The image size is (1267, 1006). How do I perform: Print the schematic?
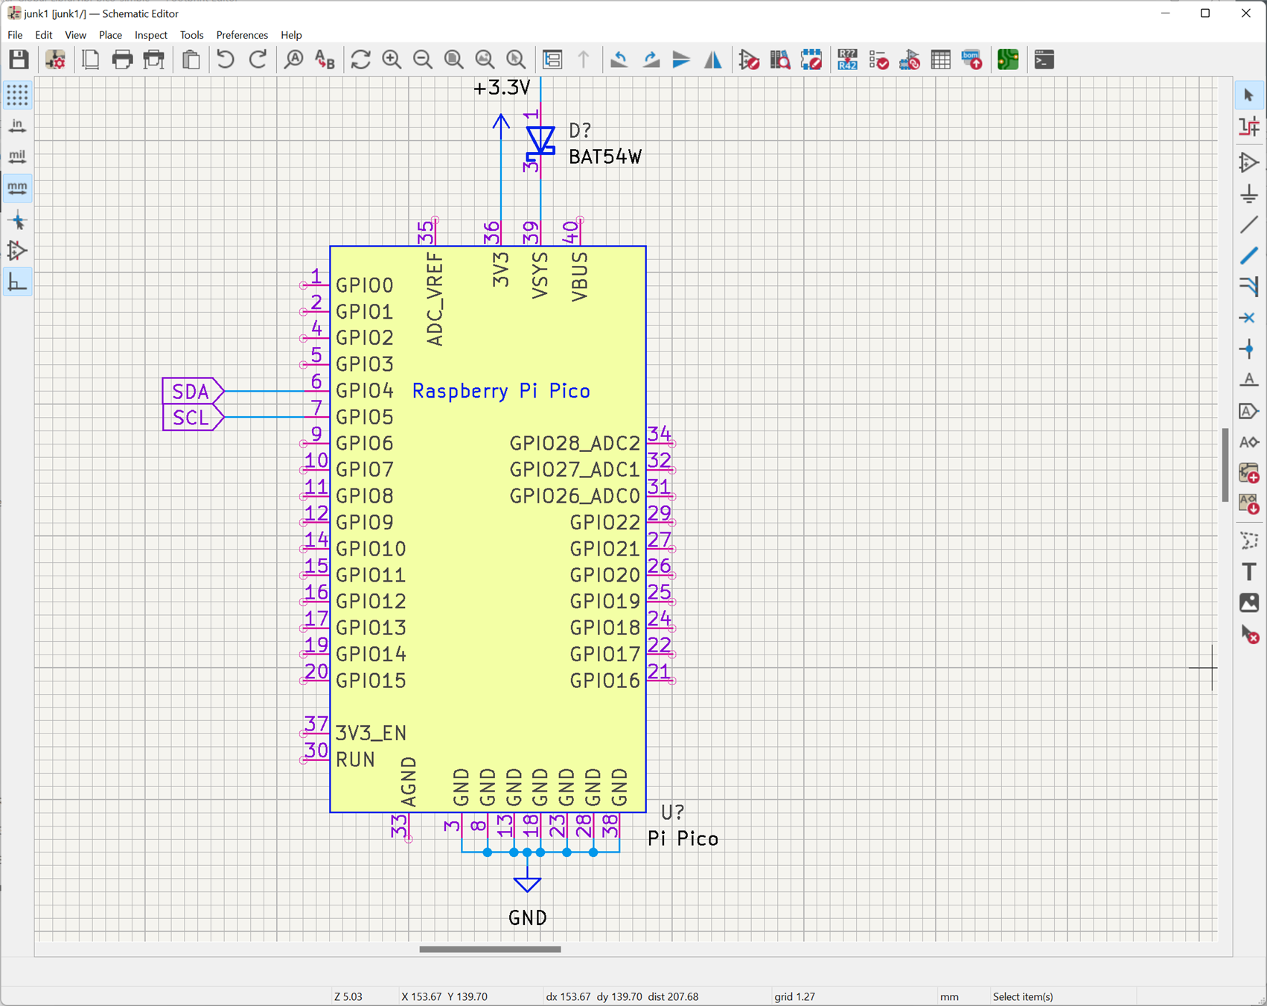click(122, 60)
